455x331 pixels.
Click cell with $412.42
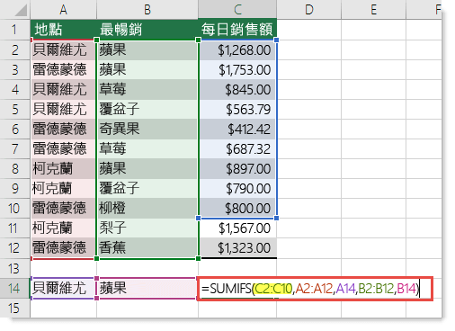tap(237, 129)
